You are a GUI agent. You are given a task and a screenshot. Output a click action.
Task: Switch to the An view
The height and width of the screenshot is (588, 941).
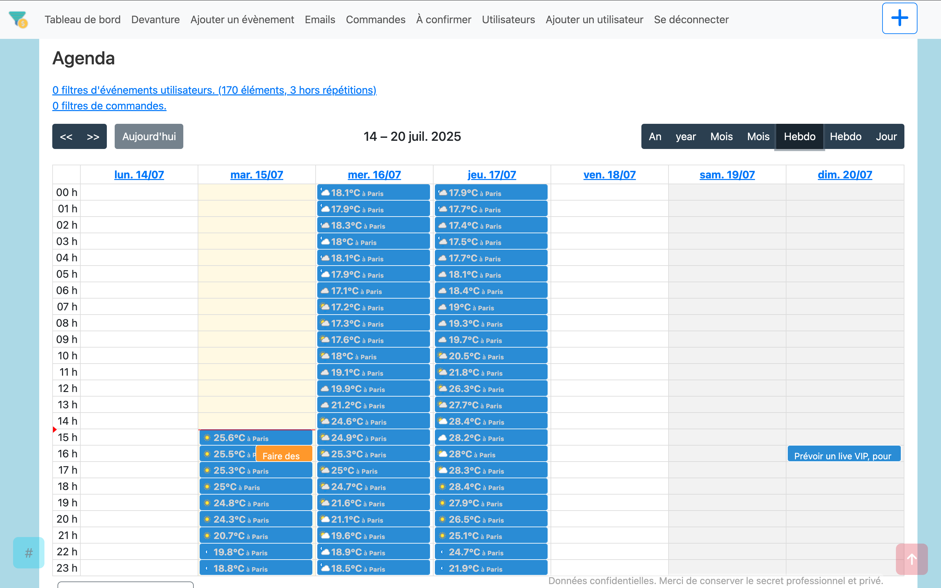655,137
